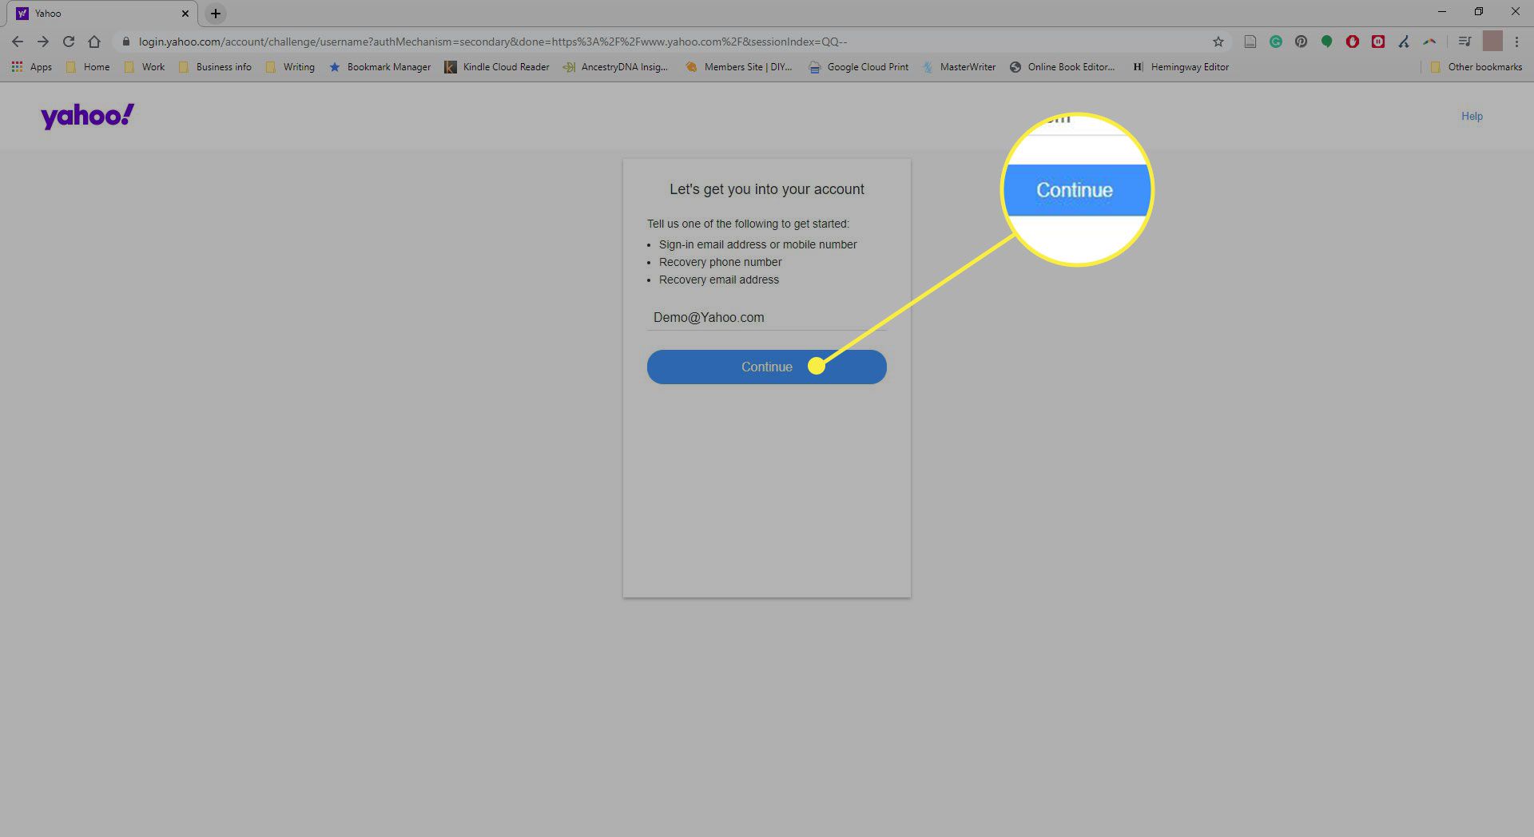Click the blue Continue button
The height and width of the screenshot is (837, 1534).
pyautogui.click(x=767, y=367)
